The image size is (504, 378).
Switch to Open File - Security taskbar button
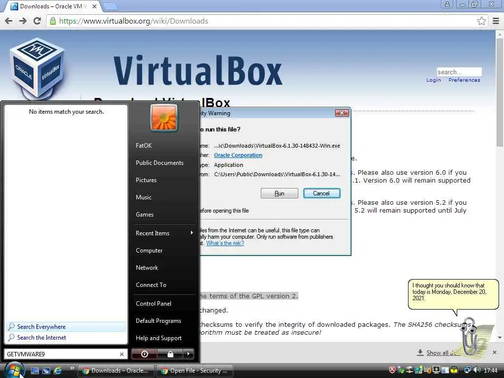pyautogui.click(x=195, y=371)
